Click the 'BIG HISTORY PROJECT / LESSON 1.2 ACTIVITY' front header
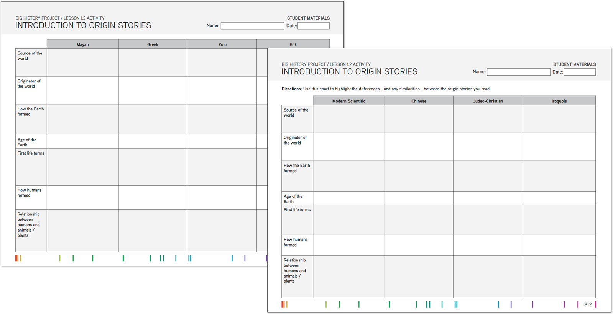613x314 pixels. 326,64
